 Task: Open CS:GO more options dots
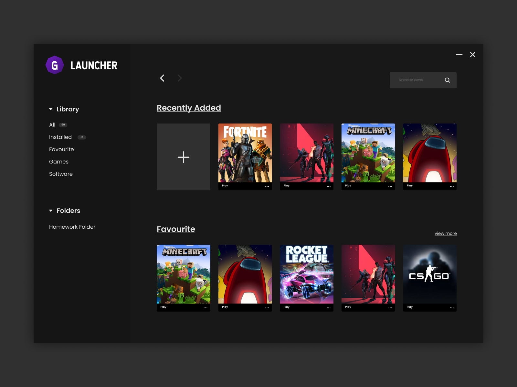coord(452,308)
